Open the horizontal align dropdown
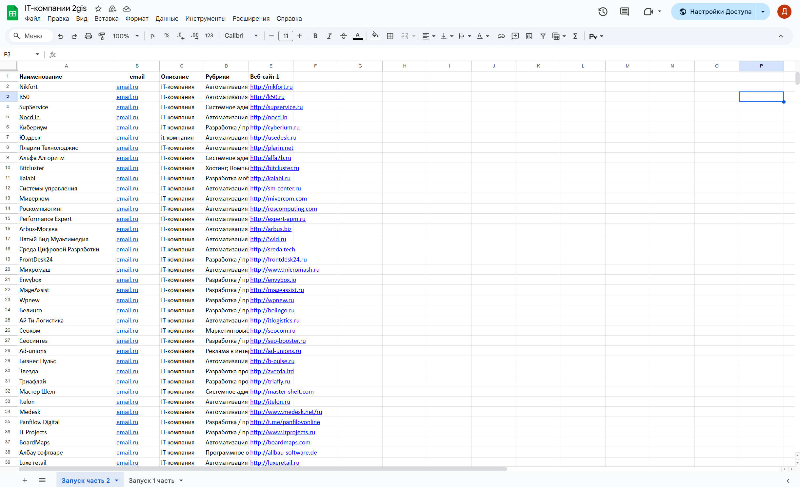800x487 pixels. (x=428, y=36)
